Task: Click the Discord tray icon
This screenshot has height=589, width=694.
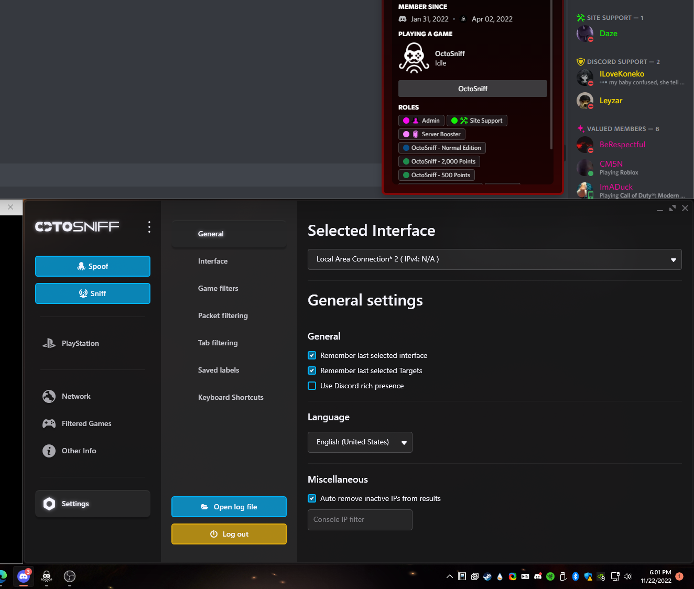Action: pyautogui.click(x=538, y=576)
